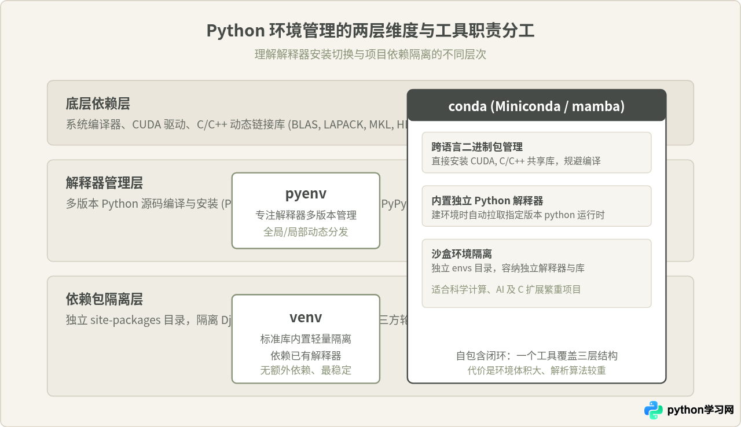
Task: Click 直接安装 CUDA, C/C++ 共享库 line
Action: pos(516,161)
